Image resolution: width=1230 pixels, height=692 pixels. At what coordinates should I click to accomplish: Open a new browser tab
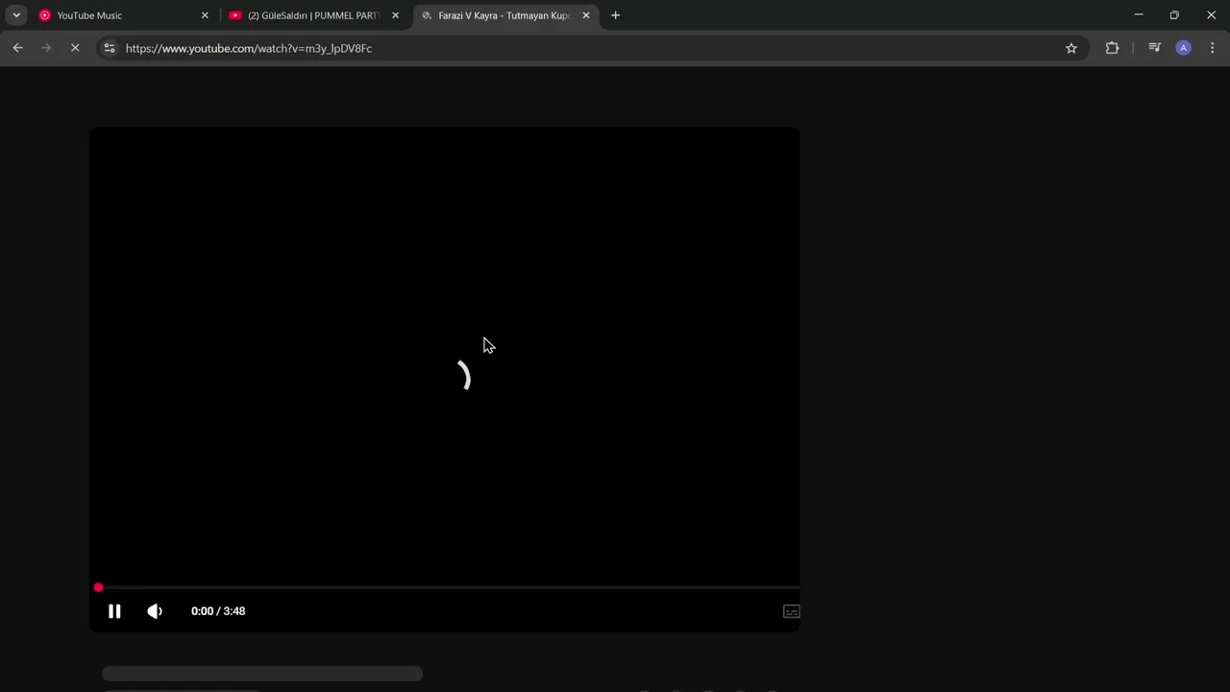tap(615, 15)
